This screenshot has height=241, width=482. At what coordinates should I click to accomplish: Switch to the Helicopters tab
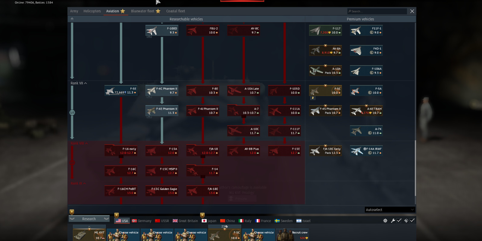[92, 11]
